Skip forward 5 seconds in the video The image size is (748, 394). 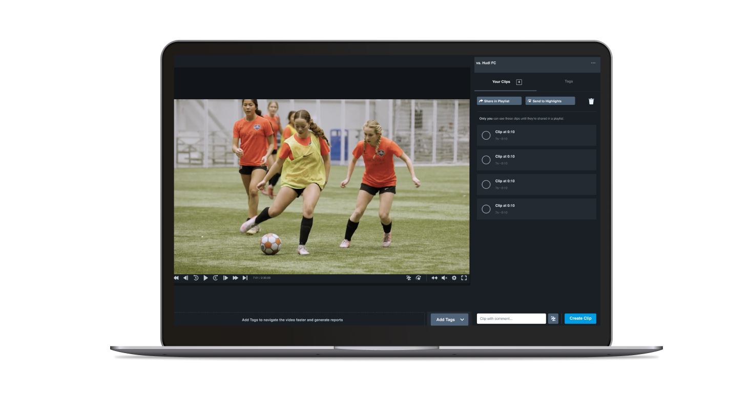pyautogui.click(x=216, y=278)
